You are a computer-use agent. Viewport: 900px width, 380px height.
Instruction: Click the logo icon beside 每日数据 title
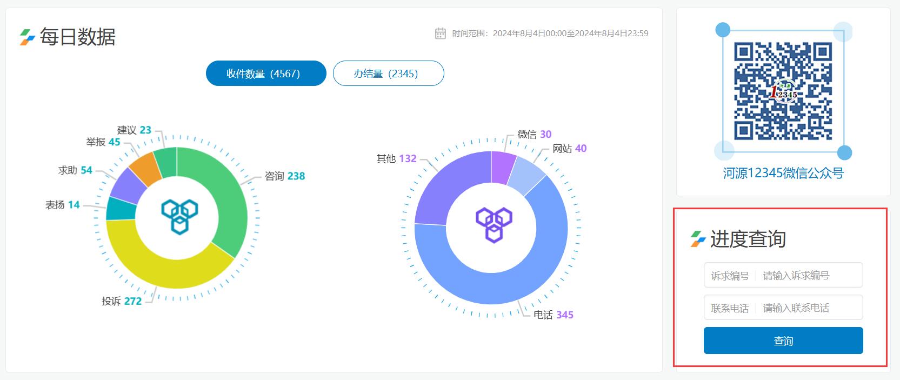point(27,37)
